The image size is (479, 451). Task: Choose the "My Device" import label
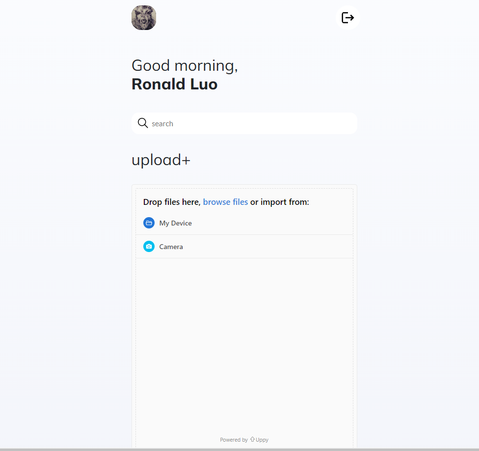[175, 223]
